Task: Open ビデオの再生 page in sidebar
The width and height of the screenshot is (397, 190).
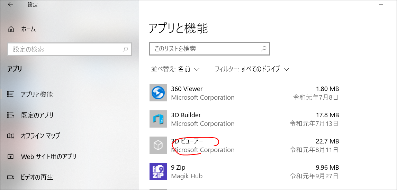Action: (x=37, y=177)
